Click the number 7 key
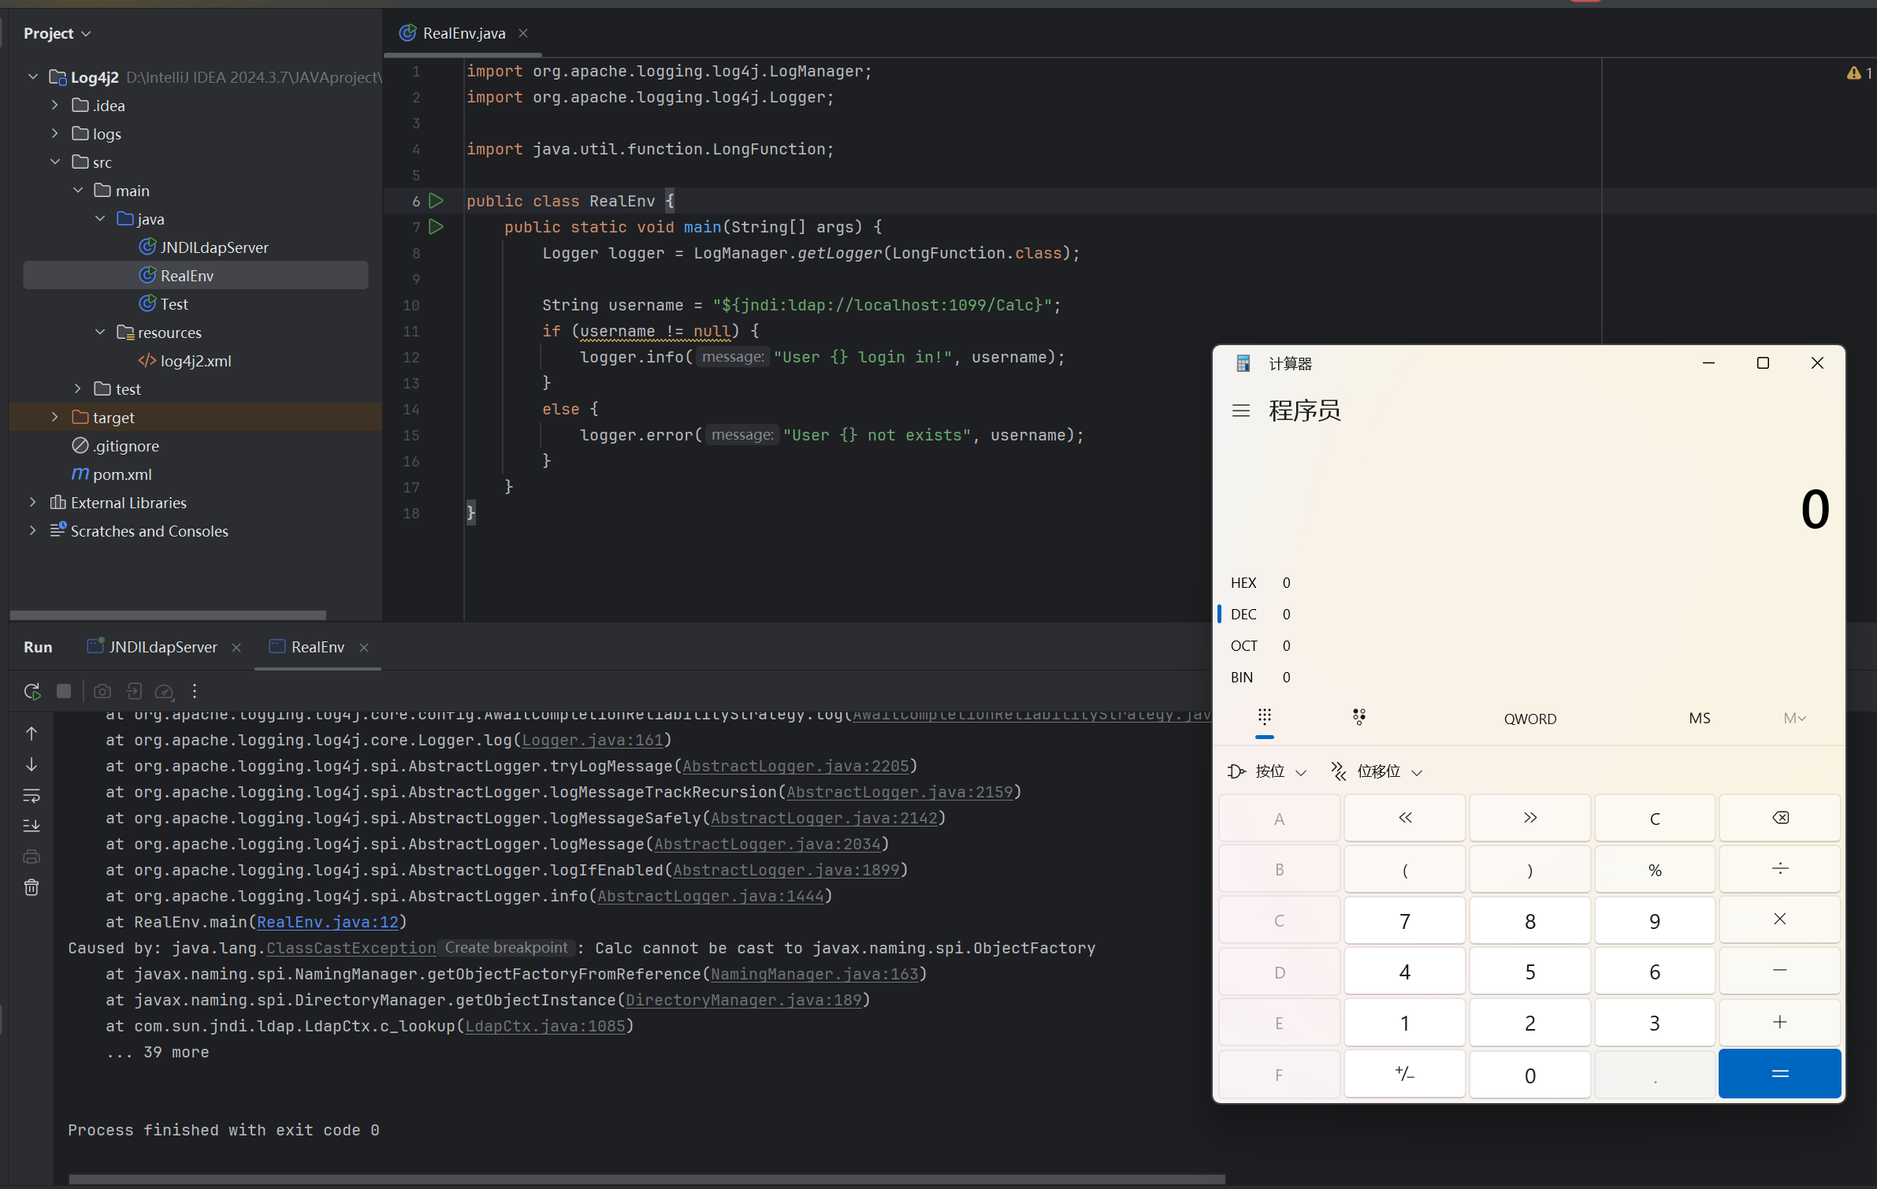The height and width of the screenshot is (1189, 1877). pyautogui.click(x=1405, y=920)
